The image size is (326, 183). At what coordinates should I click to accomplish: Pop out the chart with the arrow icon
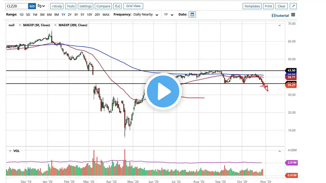coord(293,6)
